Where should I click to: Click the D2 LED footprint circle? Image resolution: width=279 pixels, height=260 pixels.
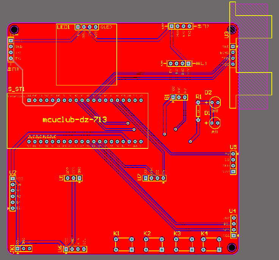[x=215, y=102]
